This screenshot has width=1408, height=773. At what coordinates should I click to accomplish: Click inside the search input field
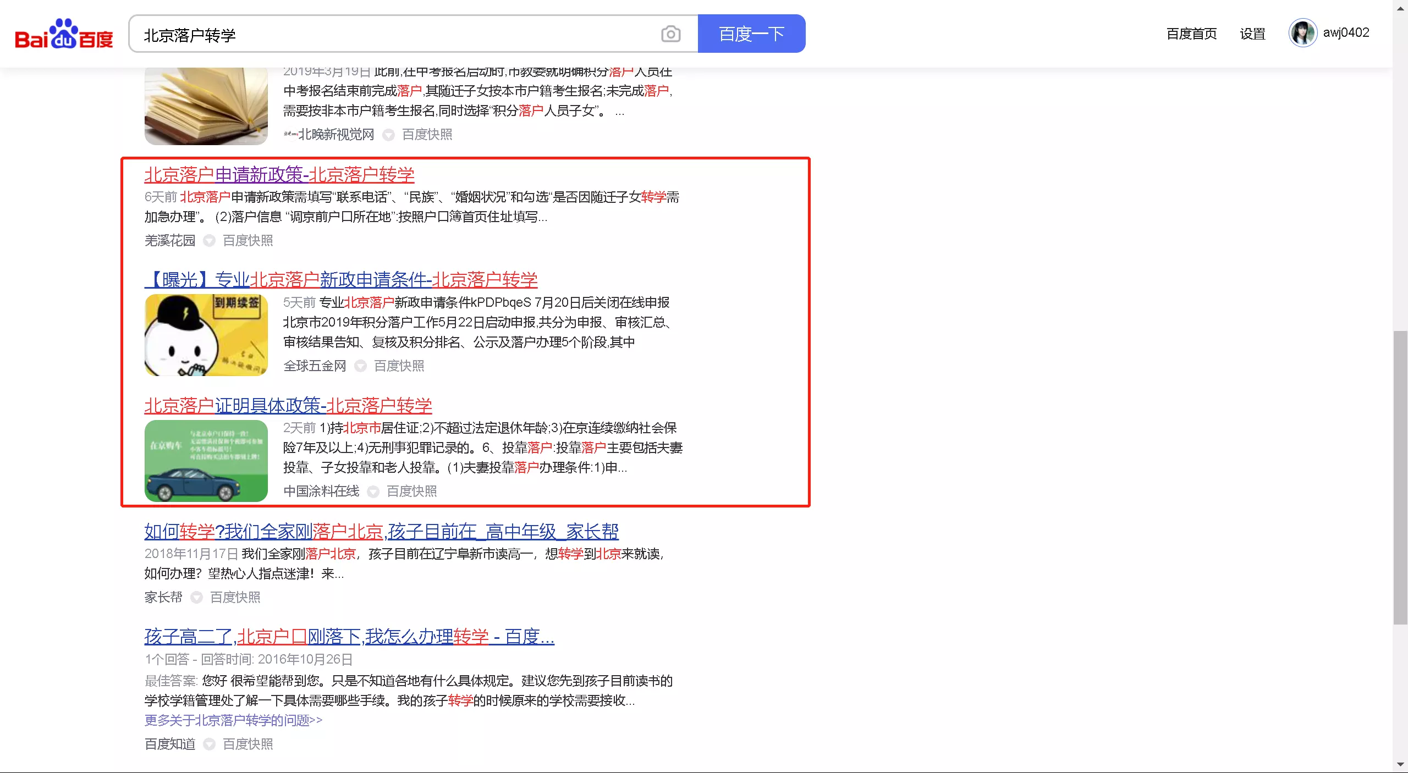385,34
